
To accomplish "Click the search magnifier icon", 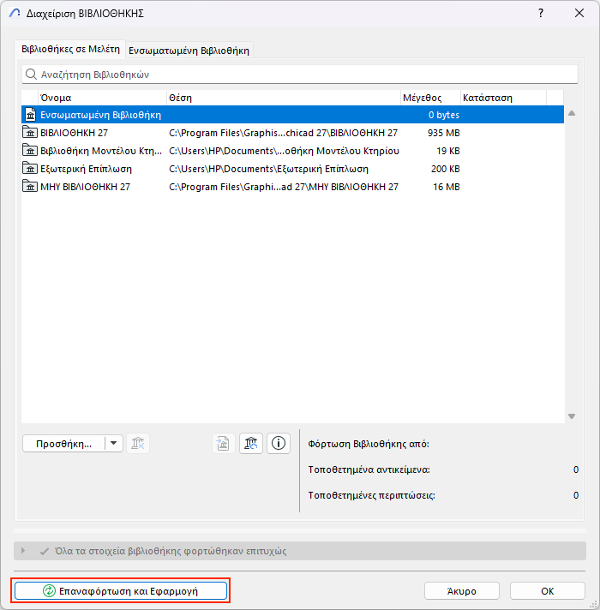I will coord(31,75).
